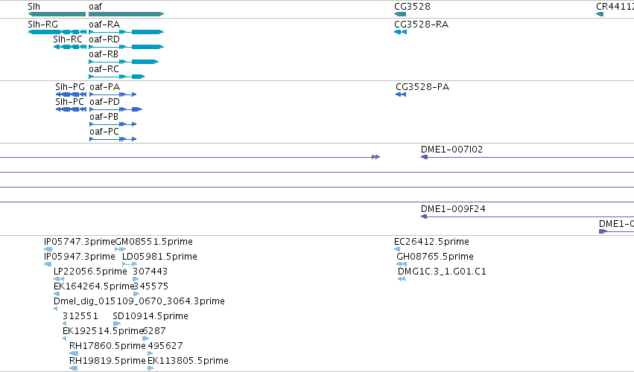
Task: Click the LD05981.5prime EST glyph
Action: point(130,264)
